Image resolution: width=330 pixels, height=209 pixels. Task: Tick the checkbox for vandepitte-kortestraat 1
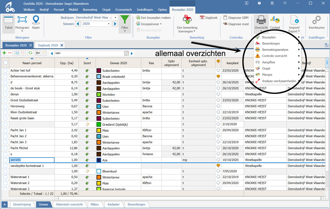tap(5, 166)
